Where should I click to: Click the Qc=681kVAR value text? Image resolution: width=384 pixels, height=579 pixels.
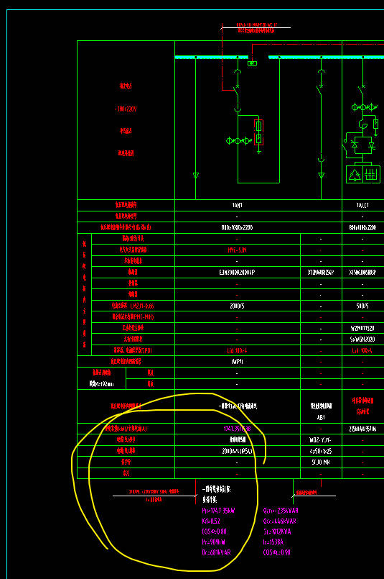point(216,553)
